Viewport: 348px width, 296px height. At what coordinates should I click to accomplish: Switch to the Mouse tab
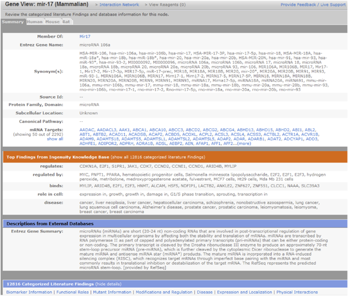52,21
